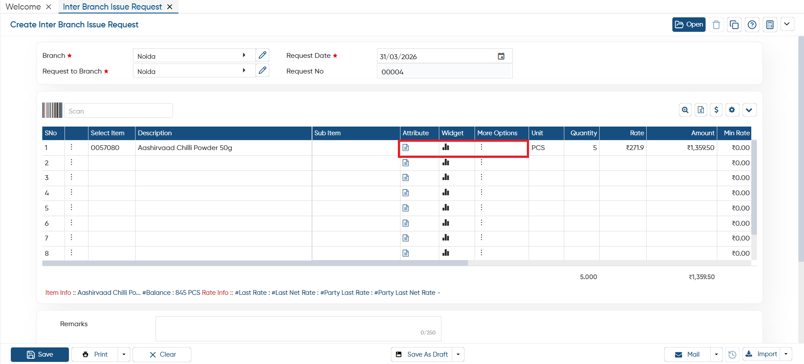Open the help question mark icon
The image size is (804, 364).
(752, 25)
